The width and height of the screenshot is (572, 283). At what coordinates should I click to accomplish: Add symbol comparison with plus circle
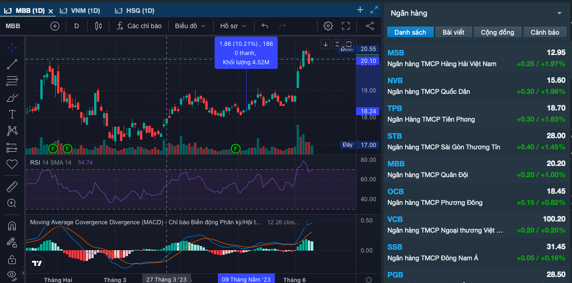(x=55, y=26)
